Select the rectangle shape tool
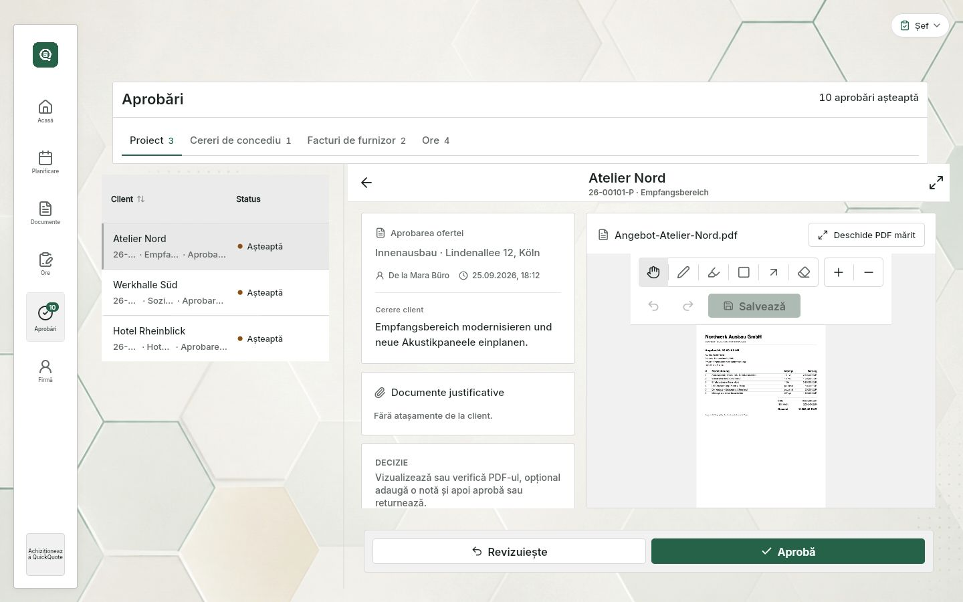This screenshot has width=963, height=602. point(744,272)
